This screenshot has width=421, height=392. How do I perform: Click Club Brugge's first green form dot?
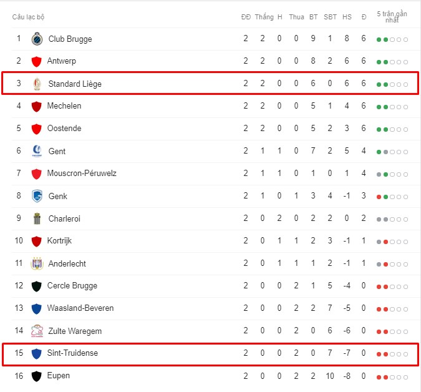379,40
